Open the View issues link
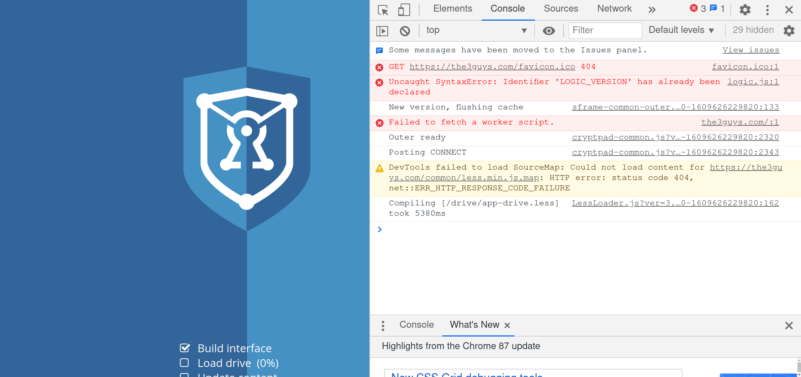This screenshot has width=801, height=377. click(x=751, y=50)
